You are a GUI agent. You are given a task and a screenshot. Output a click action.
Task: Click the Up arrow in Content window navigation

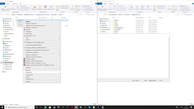(x=7, y=15)
